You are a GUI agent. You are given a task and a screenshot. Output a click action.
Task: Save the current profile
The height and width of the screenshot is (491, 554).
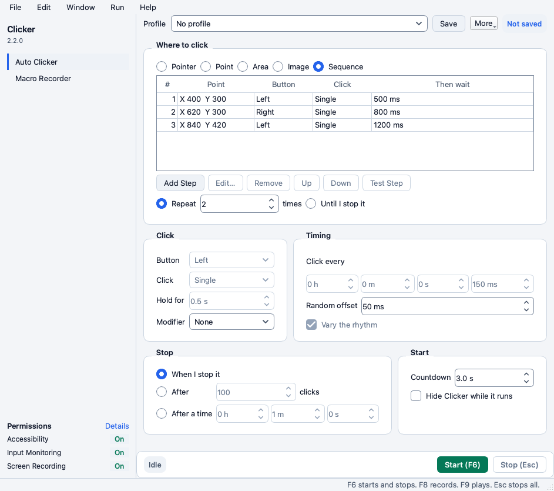[x=448, y=24]
